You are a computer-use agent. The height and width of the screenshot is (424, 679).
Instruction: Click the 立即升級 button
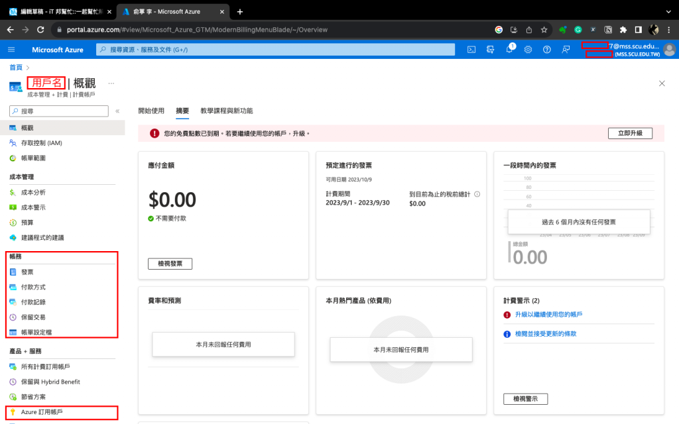(630, 133)
